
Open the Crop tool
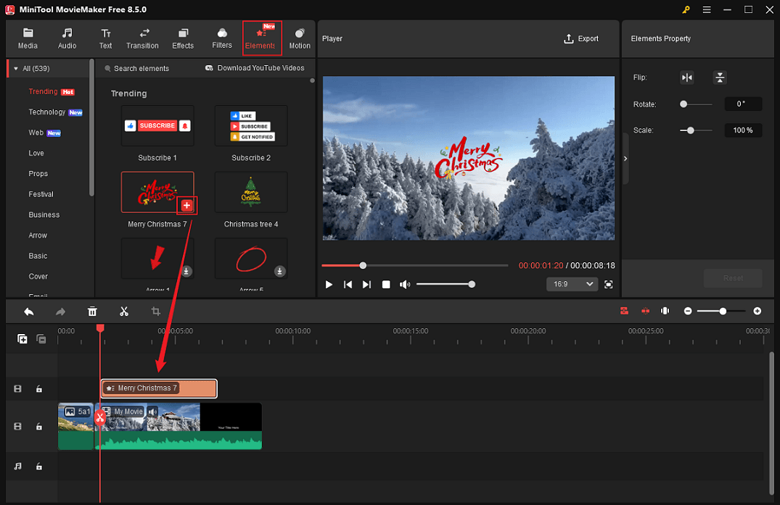[155, 311]
